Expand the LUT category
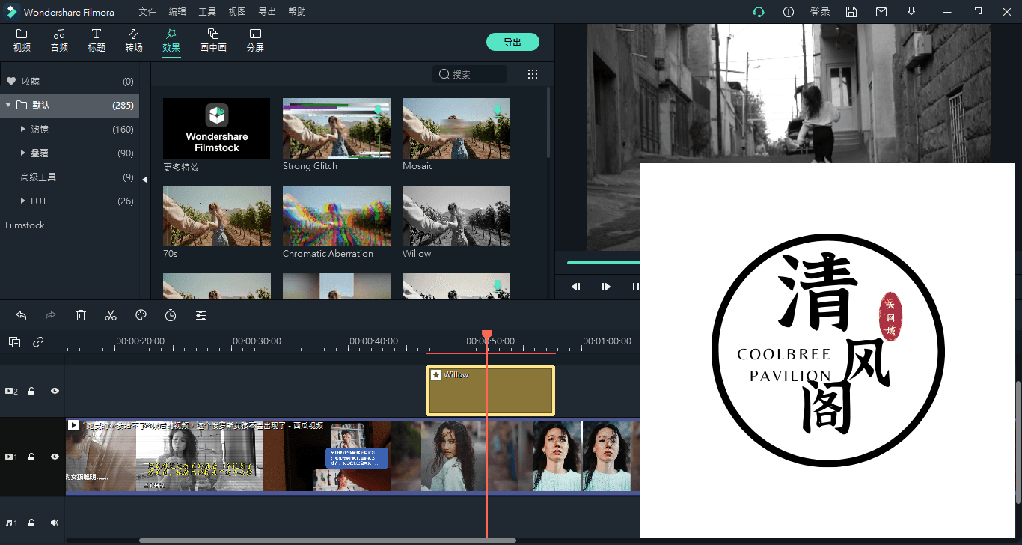This screenshot has width=1022, height=545. [x=24, y=201]
